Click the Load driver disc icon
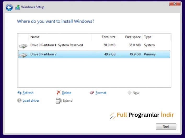The image size is (185, 138). point(19,101)
